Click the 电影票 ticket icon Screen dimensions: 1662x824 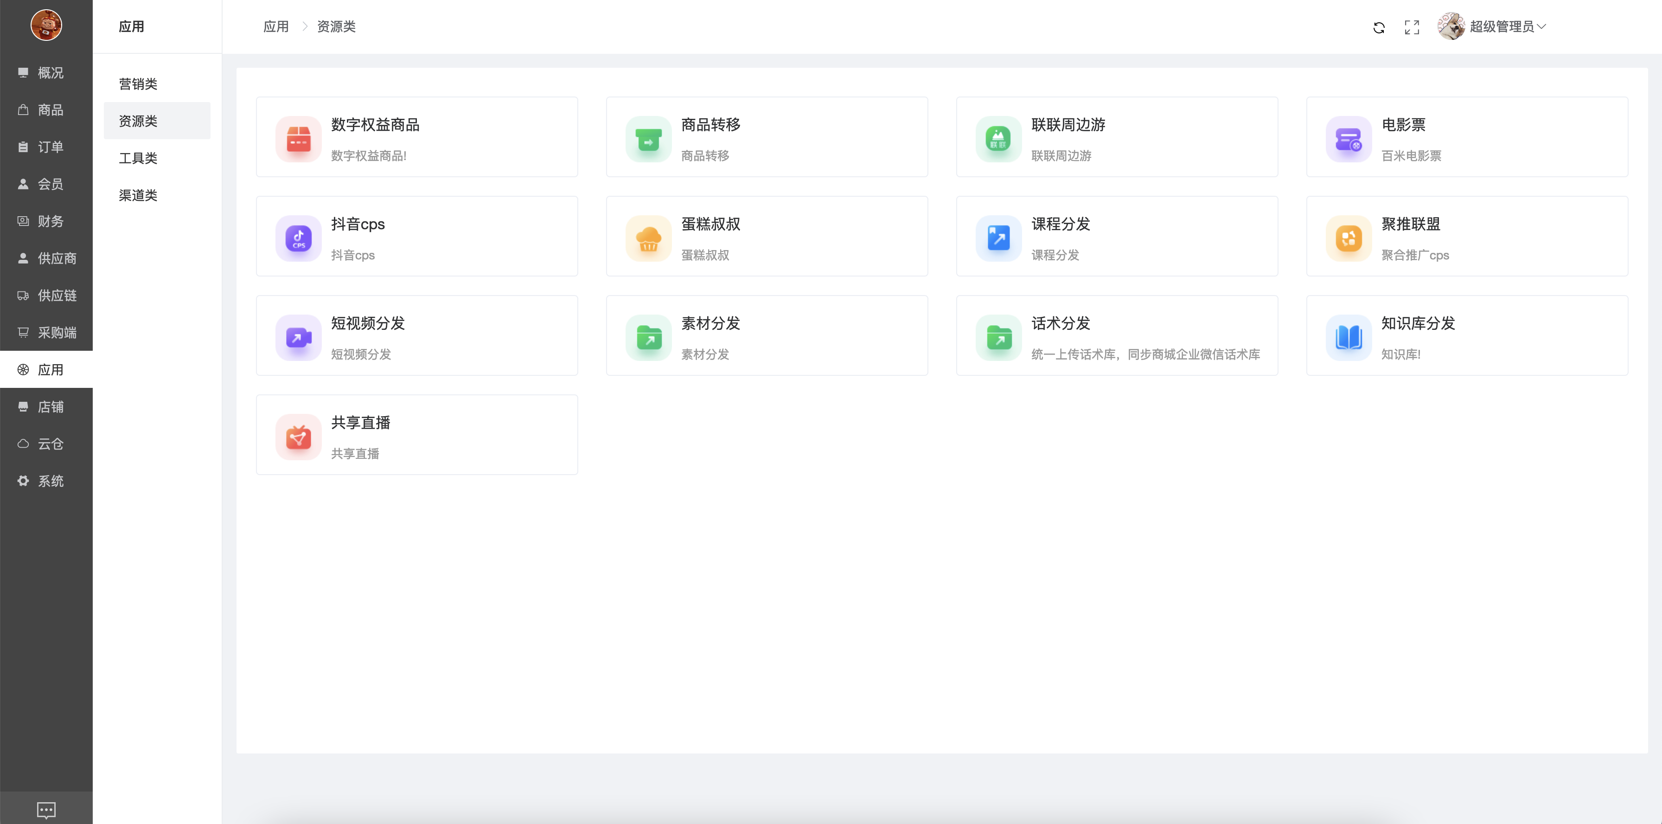[x=1348, y=139]
